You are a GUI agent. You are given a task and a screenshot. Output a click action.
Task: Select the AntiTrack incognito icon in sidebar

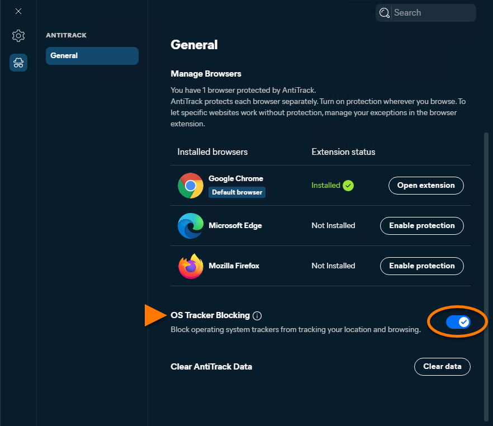tap(18, 63)
